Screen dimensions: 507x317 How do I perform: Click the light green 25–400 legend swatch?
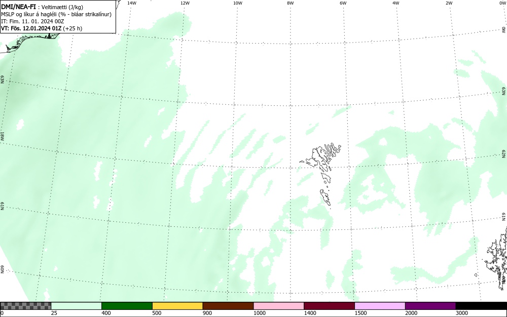77,306
